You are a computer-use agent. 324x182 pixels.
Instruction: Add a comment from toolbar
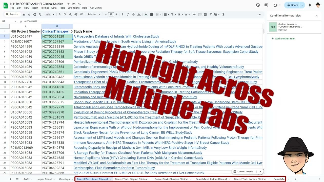point(200,14)
